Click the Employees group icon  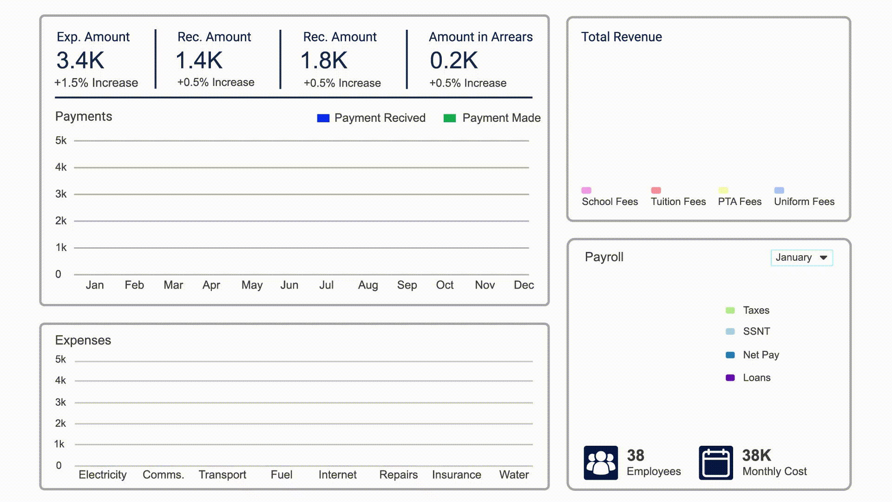click(x=601, y=463)
